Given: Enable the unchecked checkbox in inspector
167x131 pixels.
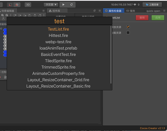Looking at the screenshot, I should (x=128, y=33).
